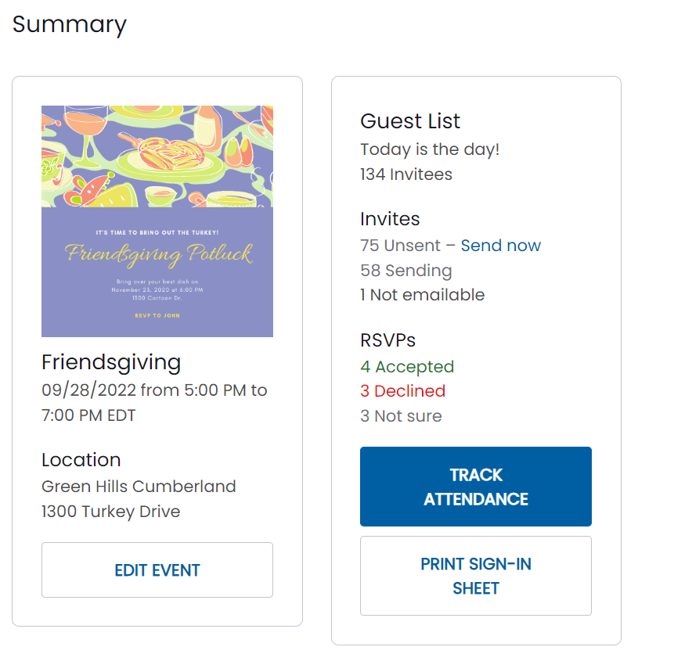The height and width of the screenshot is (672, 674).
Task: Click the event date 09/28/2022 text
Action: (89, 390)
